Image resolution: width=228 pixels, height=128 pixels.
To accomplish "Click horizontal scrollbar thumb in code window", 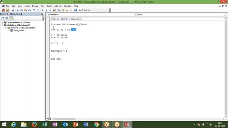I will pyautogui.click(x=65, y=119).
